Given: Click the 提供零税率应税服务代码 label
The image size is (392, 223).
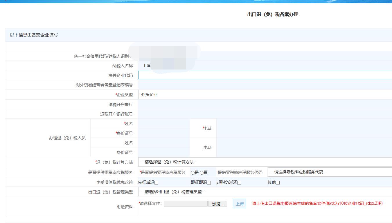Looking at the screenshot, I should (x=240, y=172).
